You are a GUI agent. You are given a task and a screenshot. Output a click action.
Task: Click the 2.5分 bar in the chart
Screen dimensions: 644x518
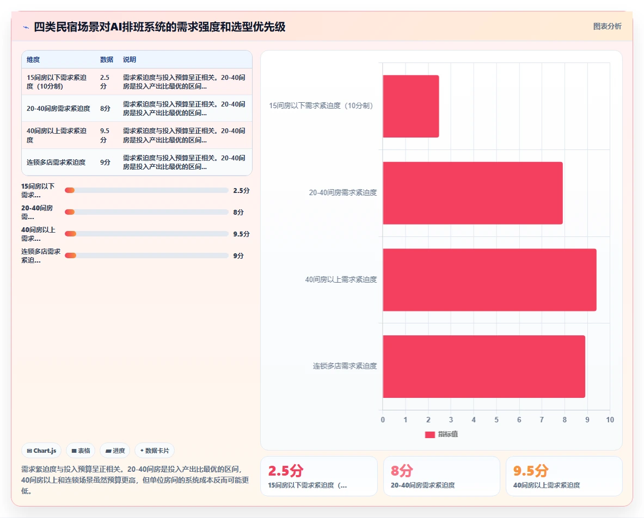[x=410, y=106]
